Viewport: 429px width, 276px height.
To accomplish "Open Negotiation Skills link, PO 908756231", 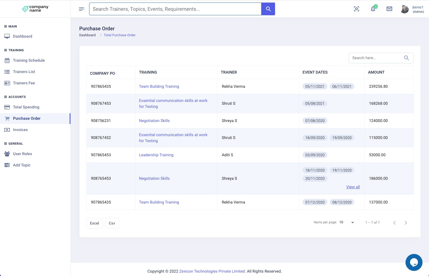I will 154,121.
